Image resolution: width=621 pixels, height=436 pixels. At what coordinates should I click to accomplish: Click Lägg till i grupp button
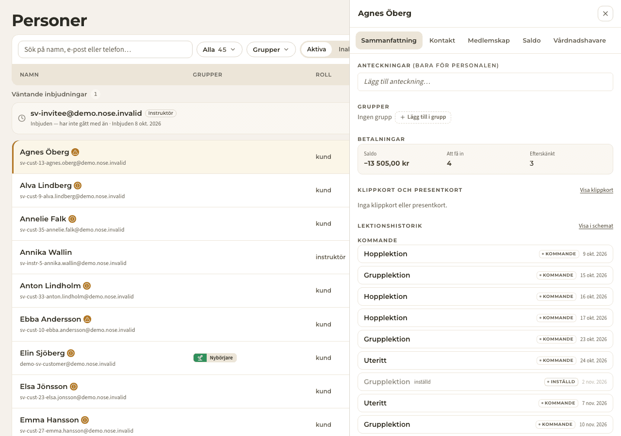[423, 117]
